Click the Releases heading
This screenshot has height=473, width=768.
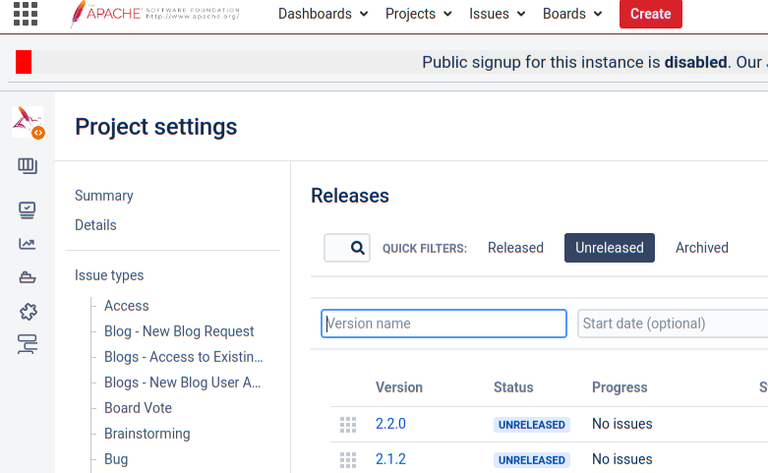click(x=350, y=196)
